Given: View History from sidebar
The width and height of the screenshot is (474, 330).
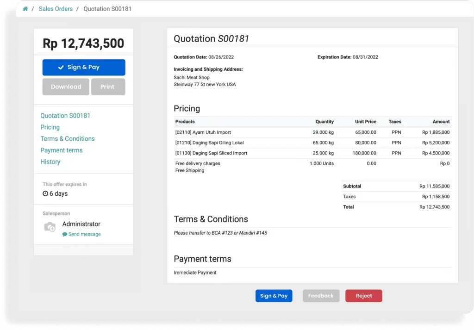Looking at the screenshot, I should [x=50, y=162].
